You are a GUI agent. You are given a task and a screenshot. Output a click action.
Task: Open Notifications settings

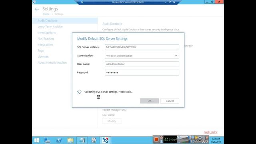[46, 38]
